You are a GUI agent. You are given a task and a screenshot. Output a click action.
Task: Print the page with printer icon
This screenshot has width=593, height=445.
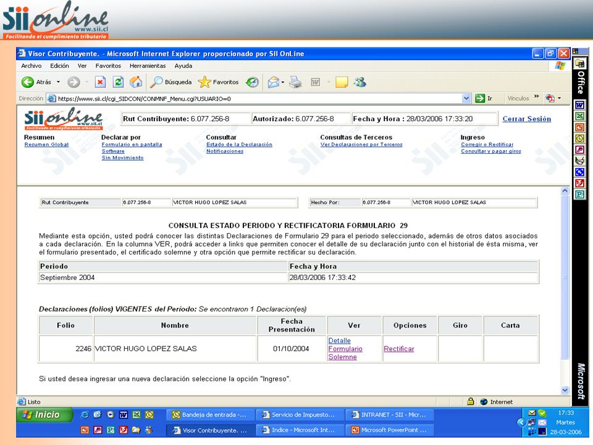[x=295, y=82]
